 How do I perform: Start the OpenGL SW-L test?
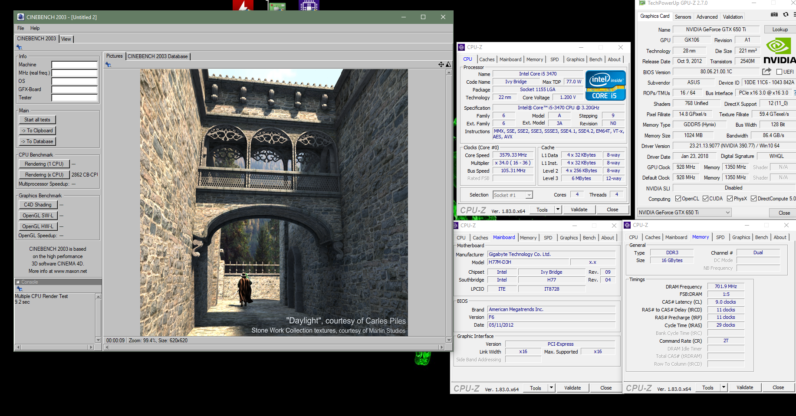coord(38,216)
